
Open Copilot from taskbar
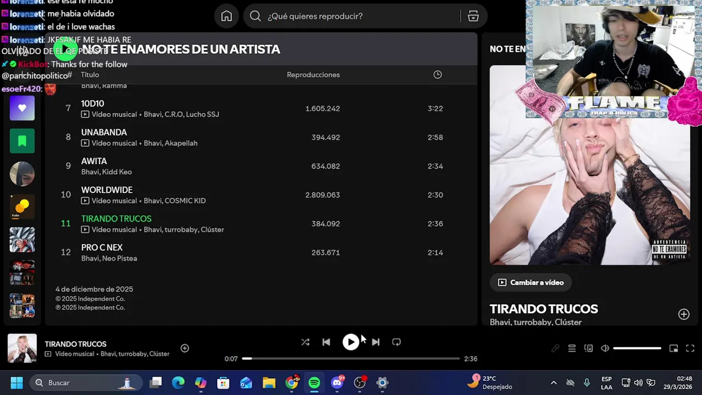[x=201, y=382]
